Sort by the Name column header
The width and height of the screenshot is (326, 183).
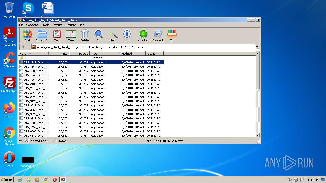click(33, 54)
